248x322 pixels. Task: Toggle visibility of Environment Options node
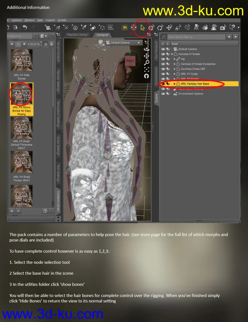tap(163, 94)
